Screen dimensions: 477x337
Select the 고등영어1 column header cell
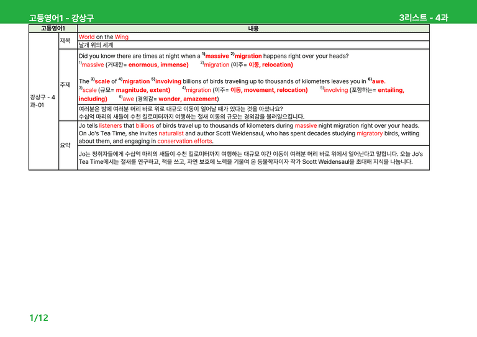pos(53,29)
